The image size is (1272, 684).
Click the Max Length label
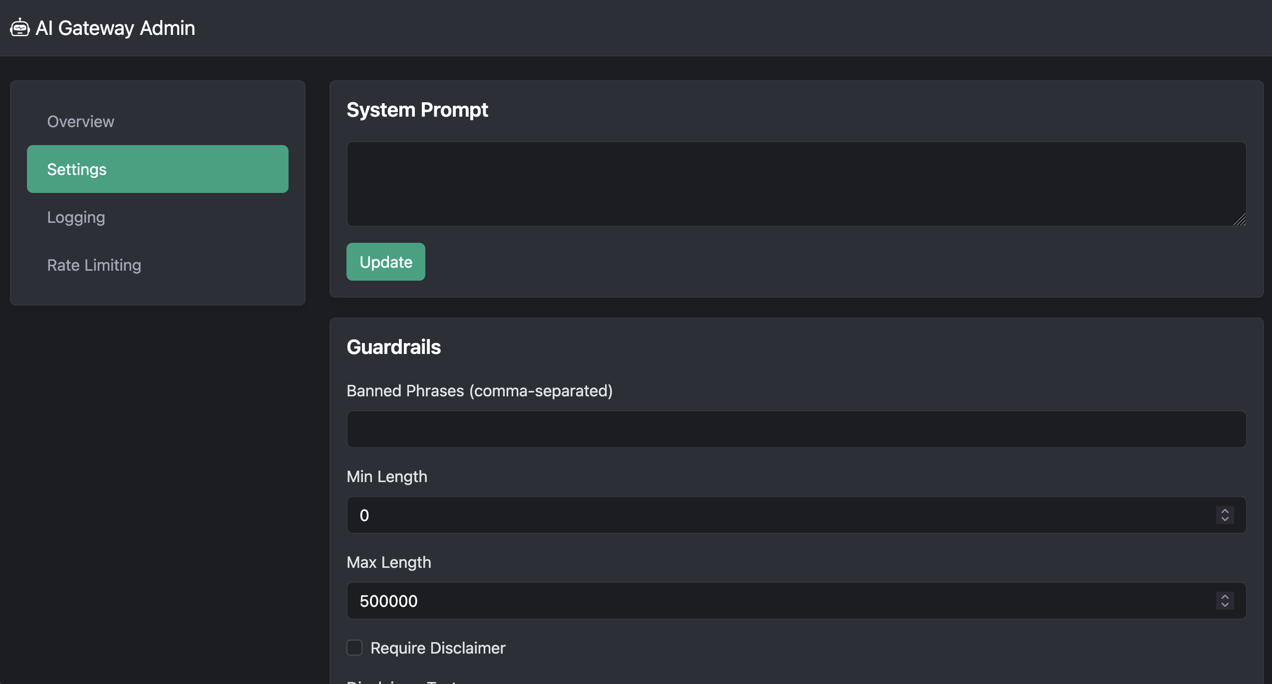click(x=388, y=562)
